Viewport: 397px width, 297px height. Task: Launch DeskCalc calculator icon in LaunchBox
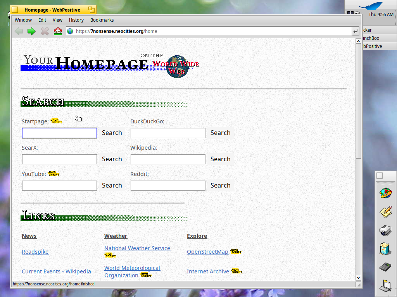coord(386,267)
